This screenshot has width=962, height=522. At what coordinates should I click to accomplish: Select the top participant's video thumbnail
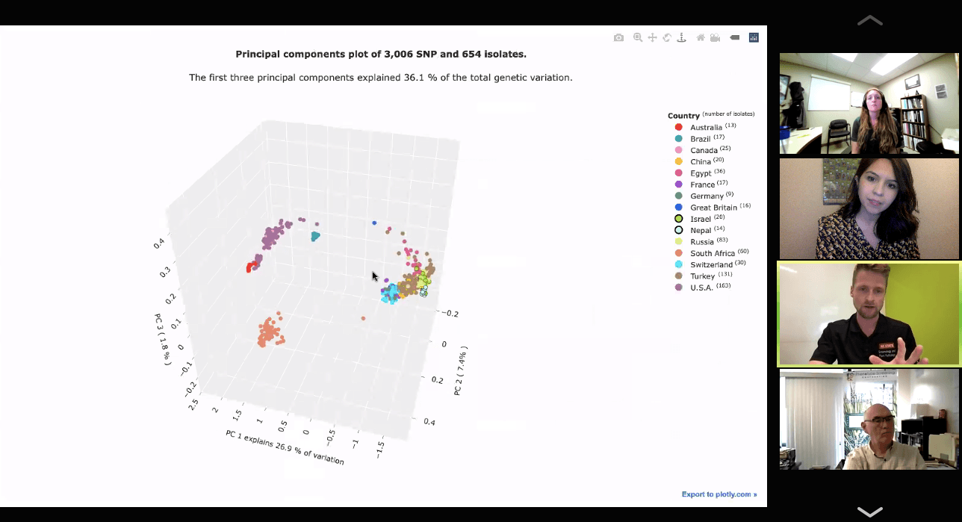(869, 103)
